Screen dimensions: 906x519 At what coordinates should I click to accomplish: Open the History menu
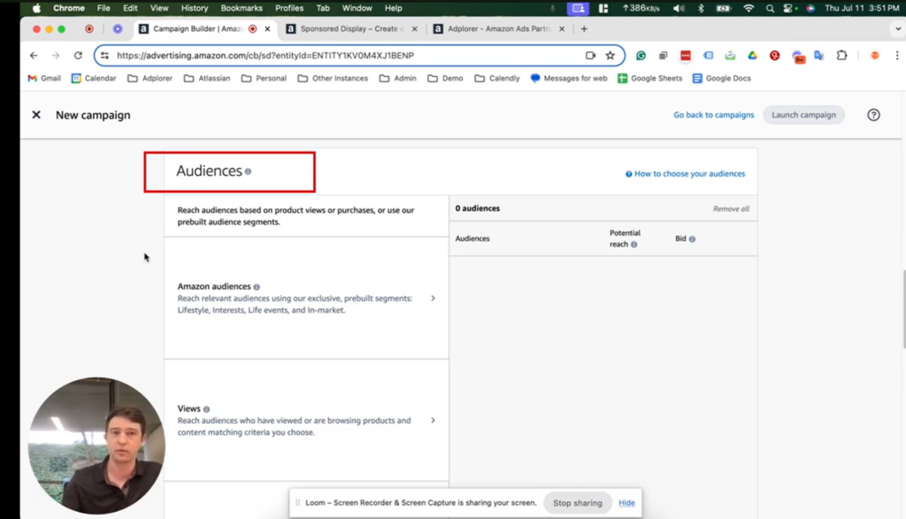pyautogui.click(x=194, y=8)
